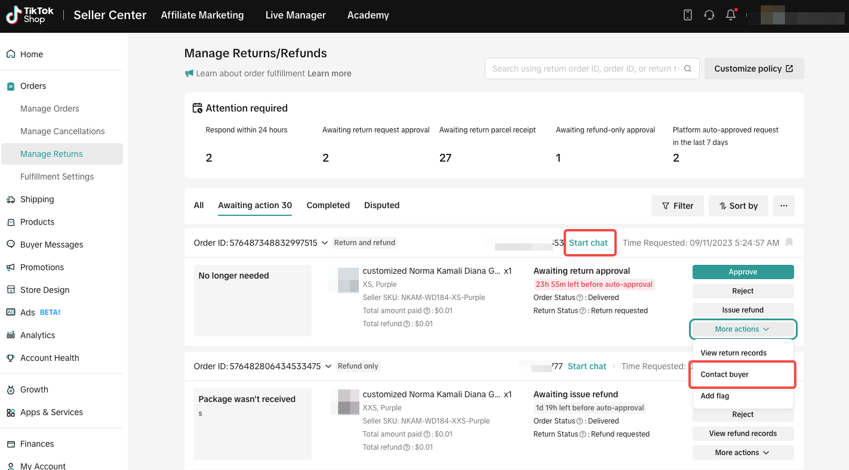849x470 pixels.
Task: Open customer support headset icon
Action: (709, 16)
